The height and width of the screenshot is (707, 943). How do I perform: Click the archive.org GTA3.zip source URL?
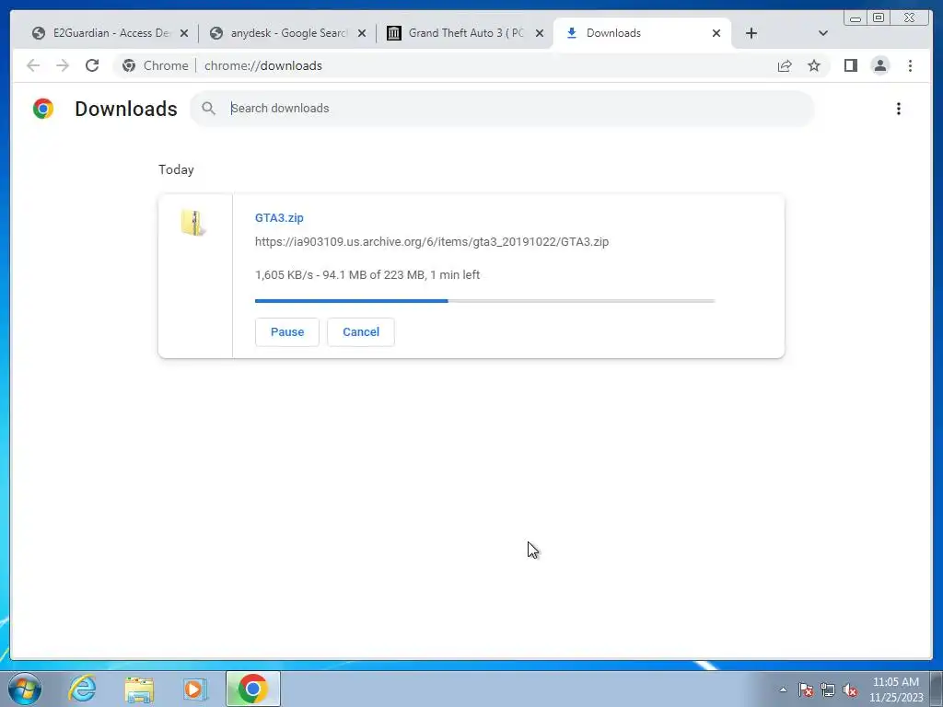432,242
